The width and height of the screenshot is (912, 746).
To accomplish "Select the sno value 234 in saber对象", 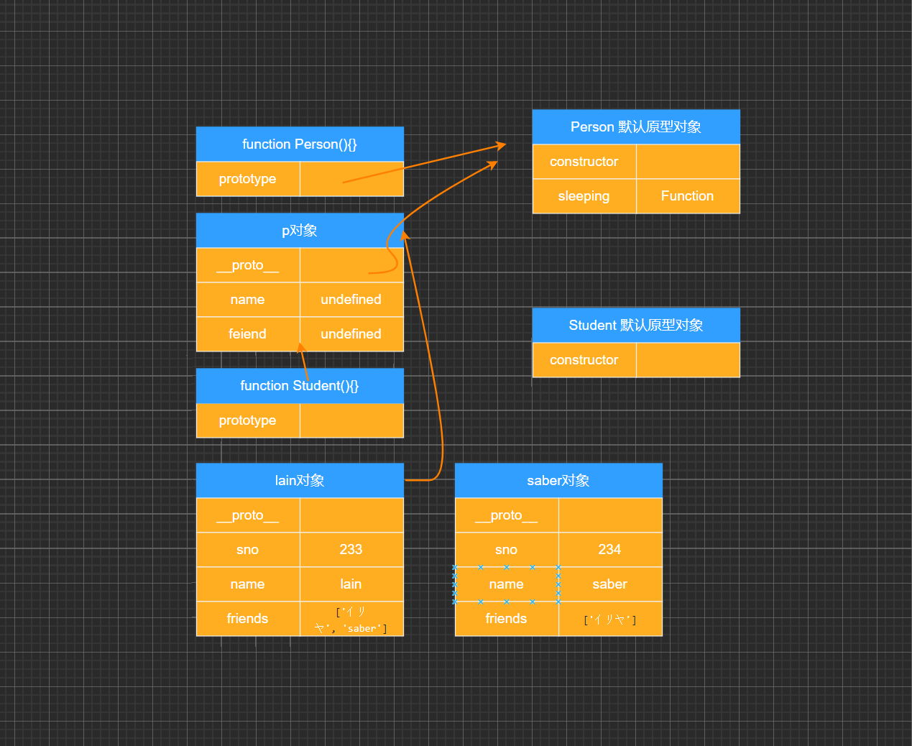I will coord(610,549).
